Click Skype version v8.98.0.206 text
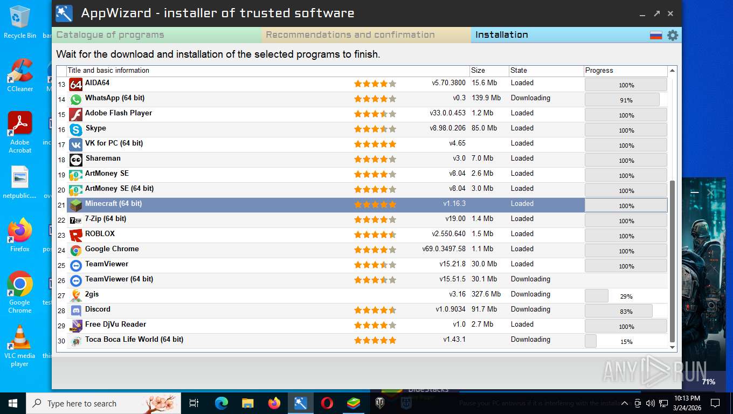The image size is (733, 414). pyautogui.click(x=447, y=128)
